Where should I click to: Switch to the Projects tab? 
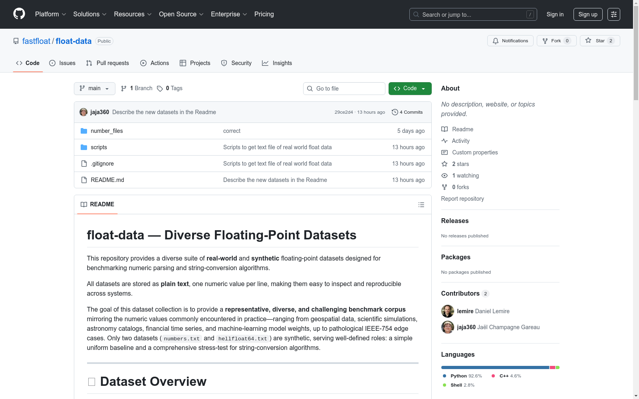pos(195,63)
